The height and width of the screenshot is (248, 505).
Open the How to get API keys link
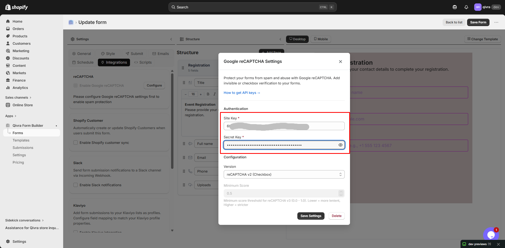pyautogui.click(x=242, y=93)
